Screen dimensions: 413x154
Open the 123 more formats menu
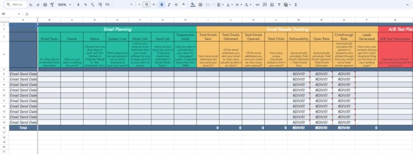(107, 5)
